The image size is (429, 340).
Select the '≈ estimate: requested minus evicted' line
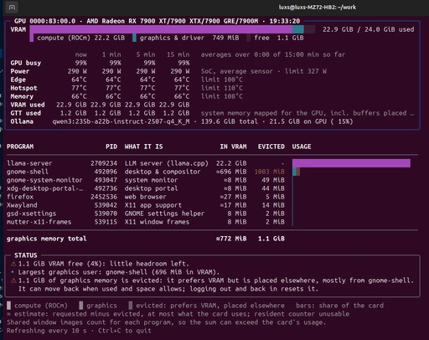coord(178,314)
